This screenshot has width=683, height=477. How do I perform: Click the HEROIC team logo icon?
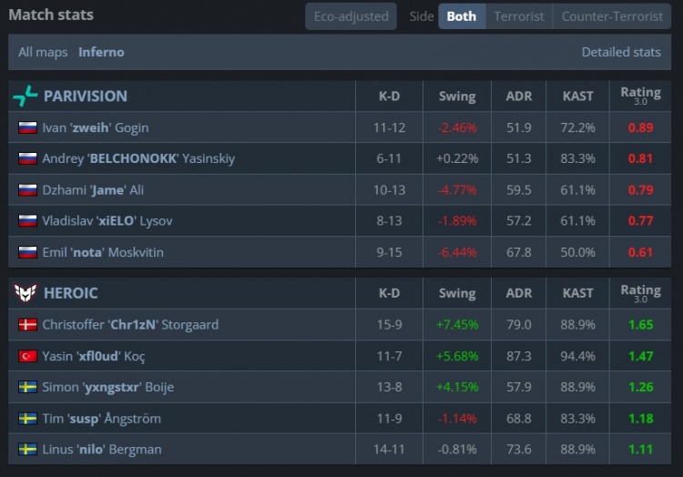[25, 293]
